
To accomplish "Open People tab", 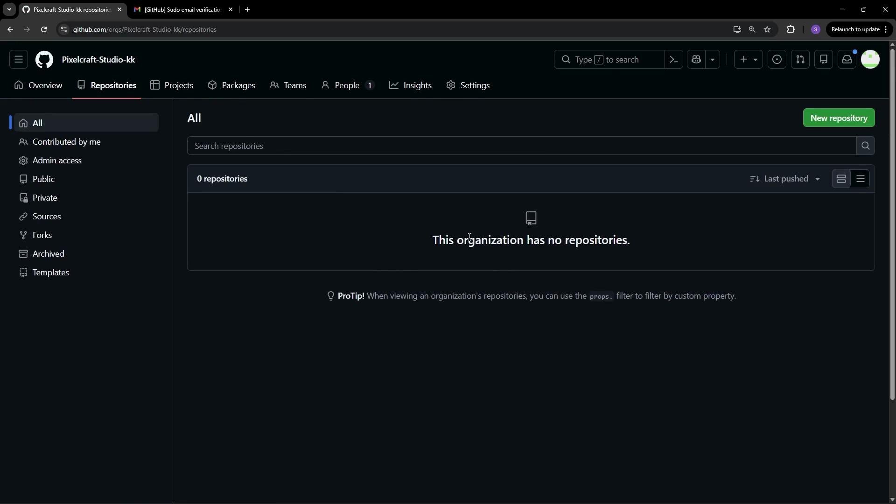I will click(x=348, y=85).
